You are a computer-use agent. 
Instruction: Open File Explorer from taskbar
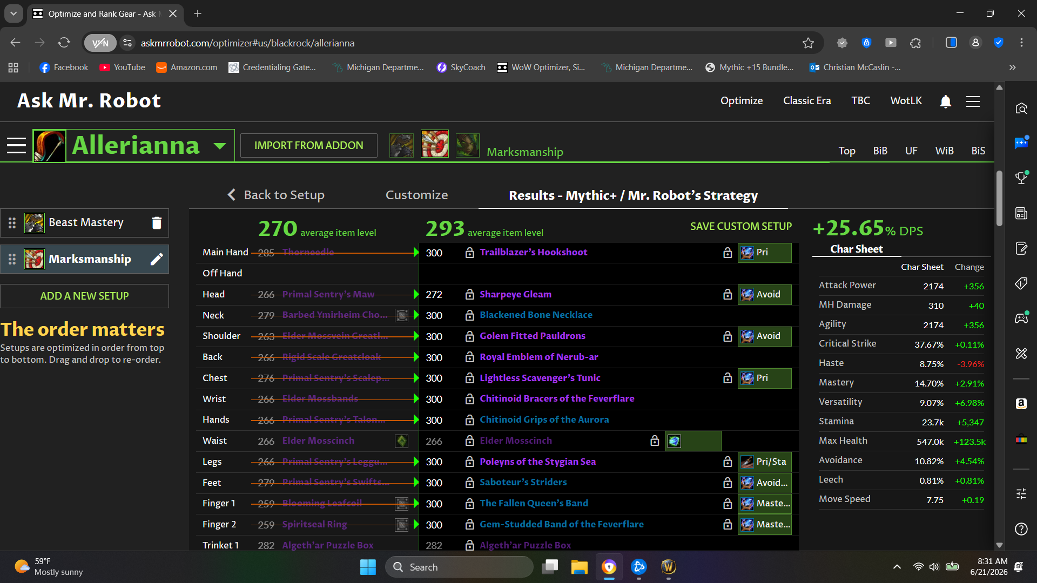click(580, 567)
